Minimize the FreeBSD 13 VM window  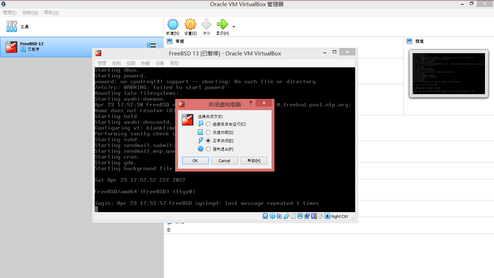(x=325, y=52)
